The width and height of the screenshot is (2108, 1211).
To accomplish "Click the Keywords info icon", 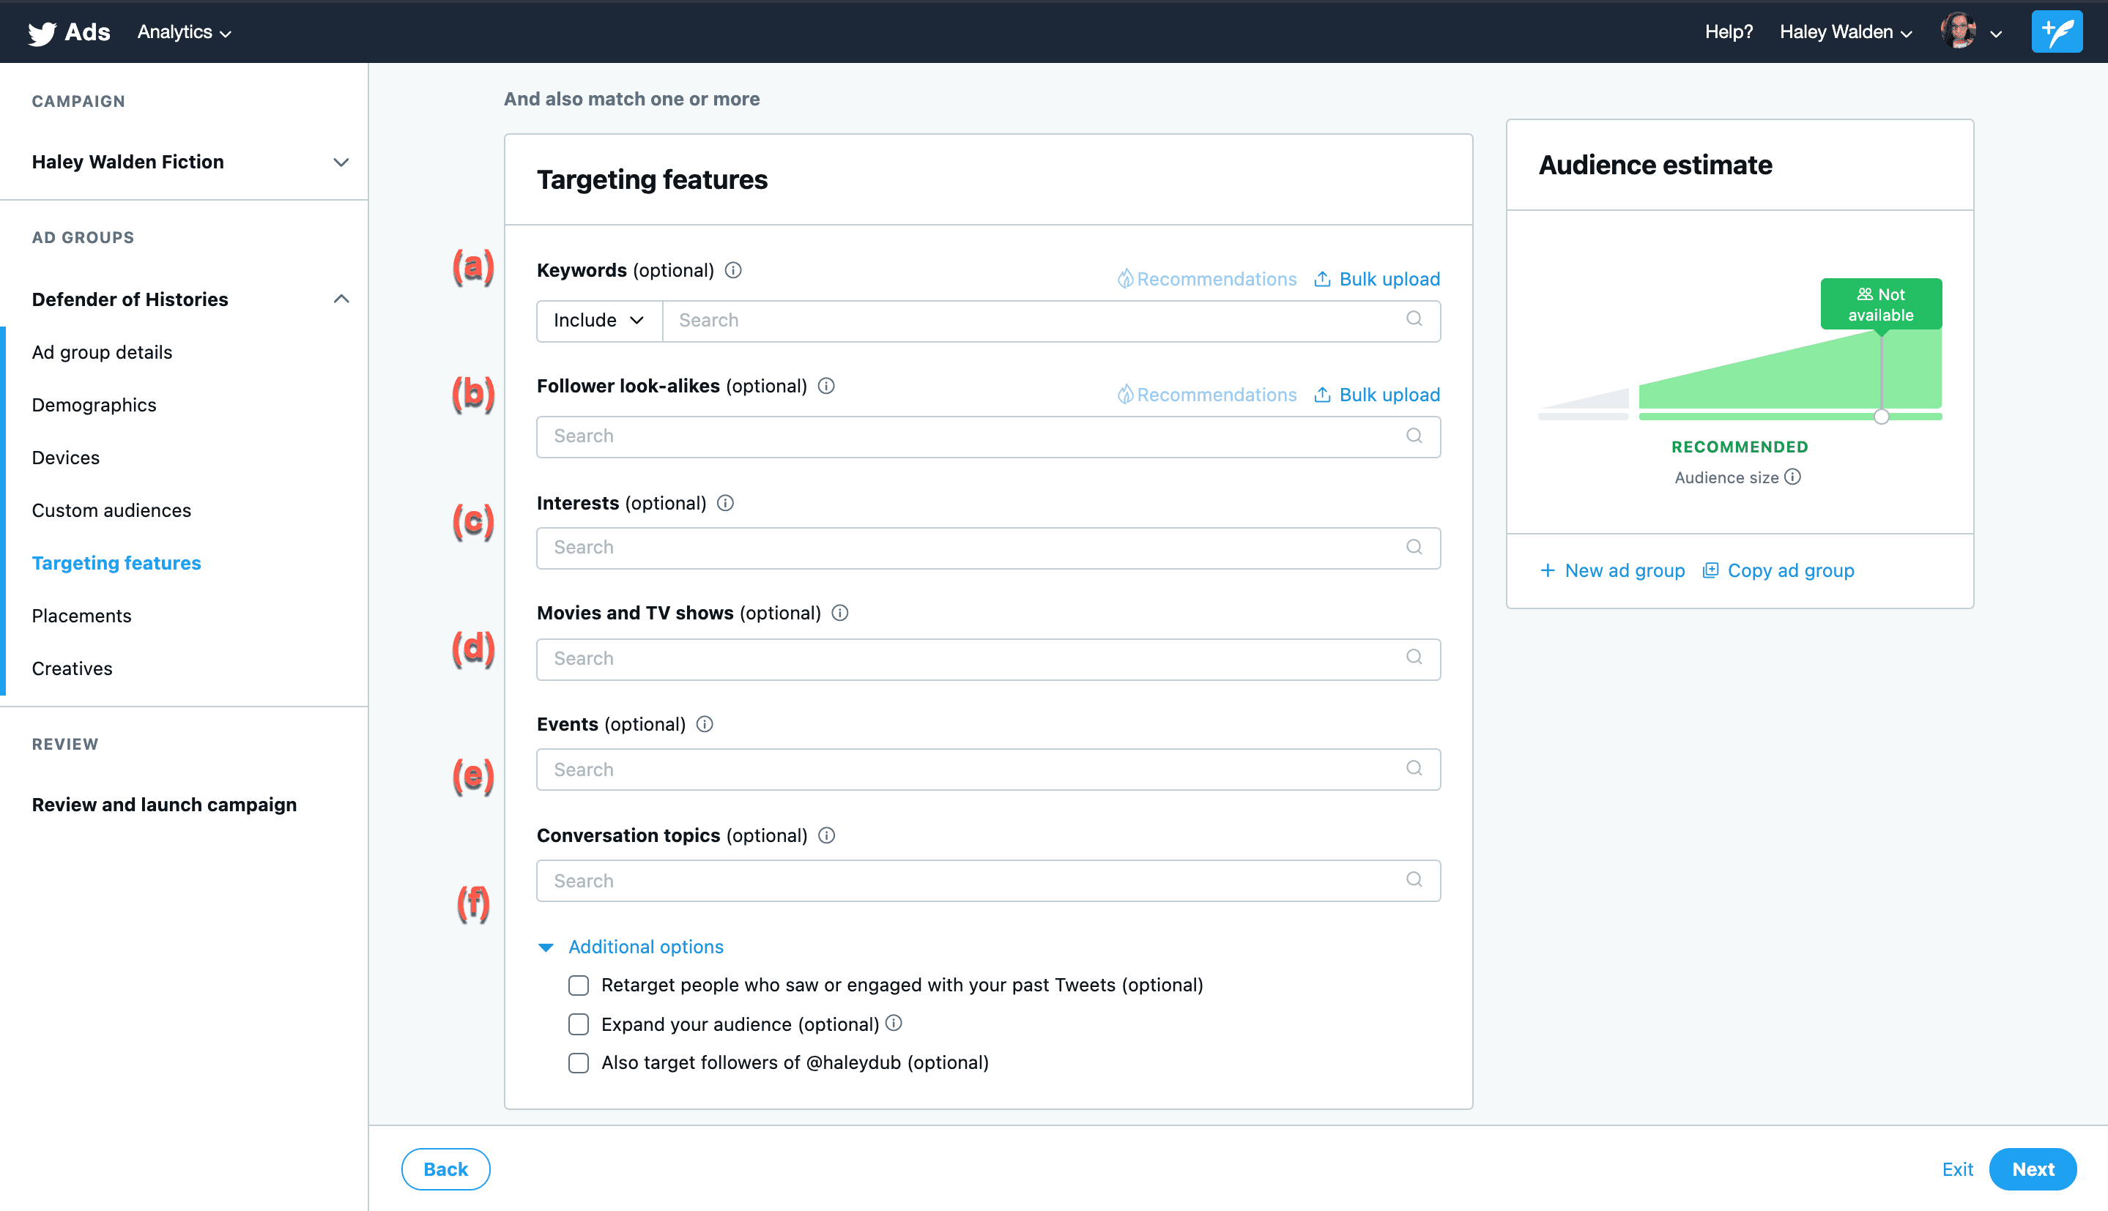I will [733, 270].
